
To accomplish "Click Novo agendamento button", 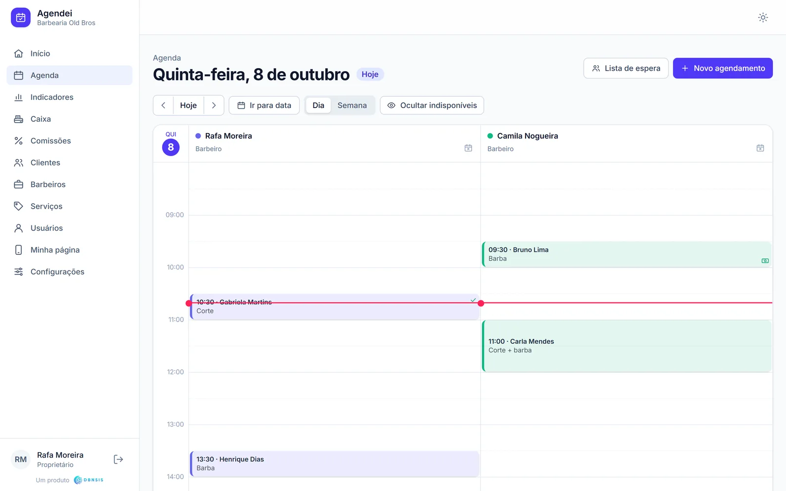I will coord(723,68).
